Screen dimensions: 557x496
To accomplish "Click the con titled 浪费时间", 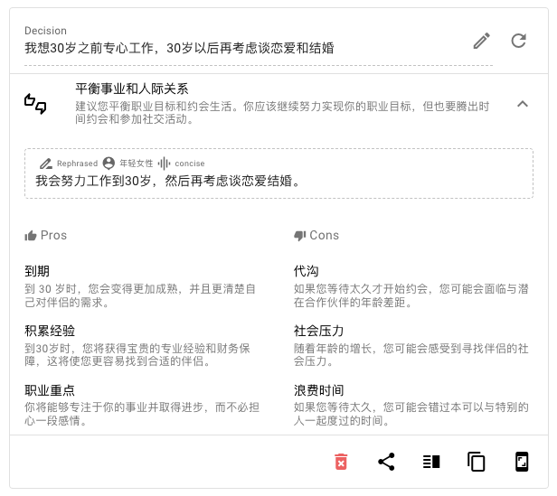I will pyautogui.click(x=318, y=390).
